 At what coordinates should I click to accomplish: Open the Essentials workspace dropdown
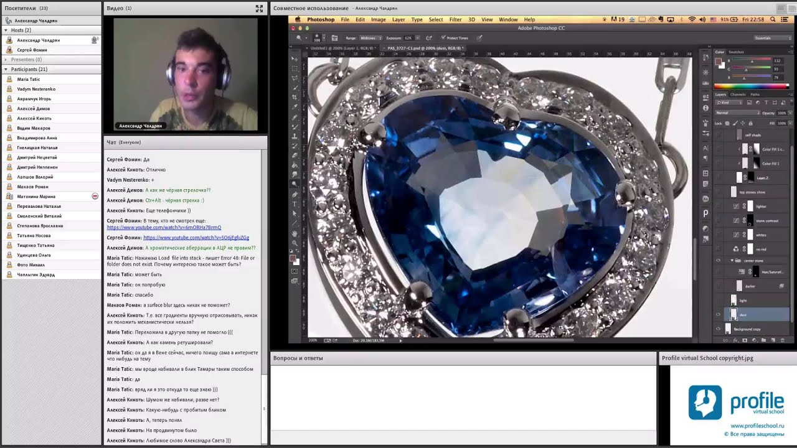tap(772, 38)
